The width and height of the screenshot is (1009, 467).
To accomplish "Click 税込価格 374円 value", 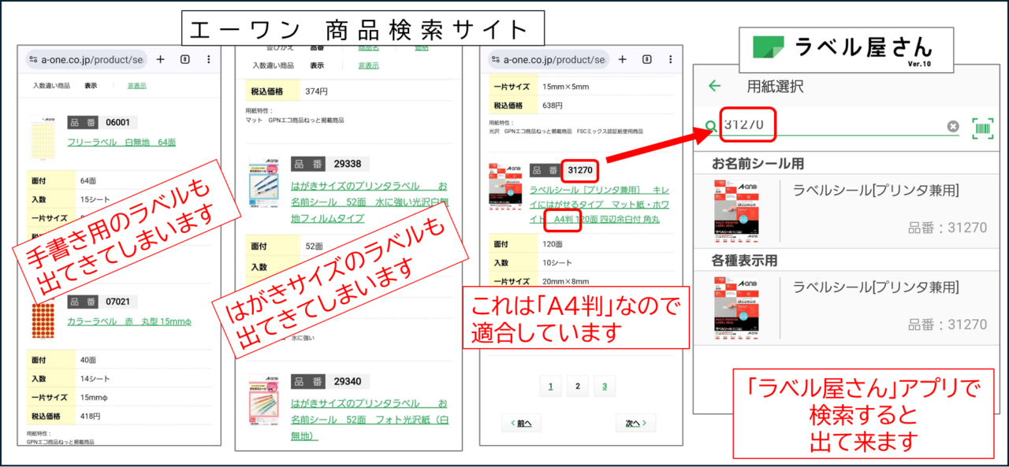I will click(x=316, y=91).
